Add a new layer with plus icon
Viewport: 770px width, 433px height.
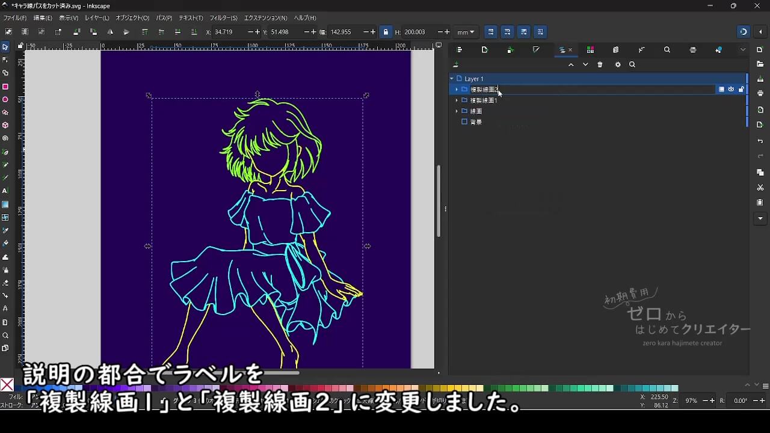click(456, 65)
